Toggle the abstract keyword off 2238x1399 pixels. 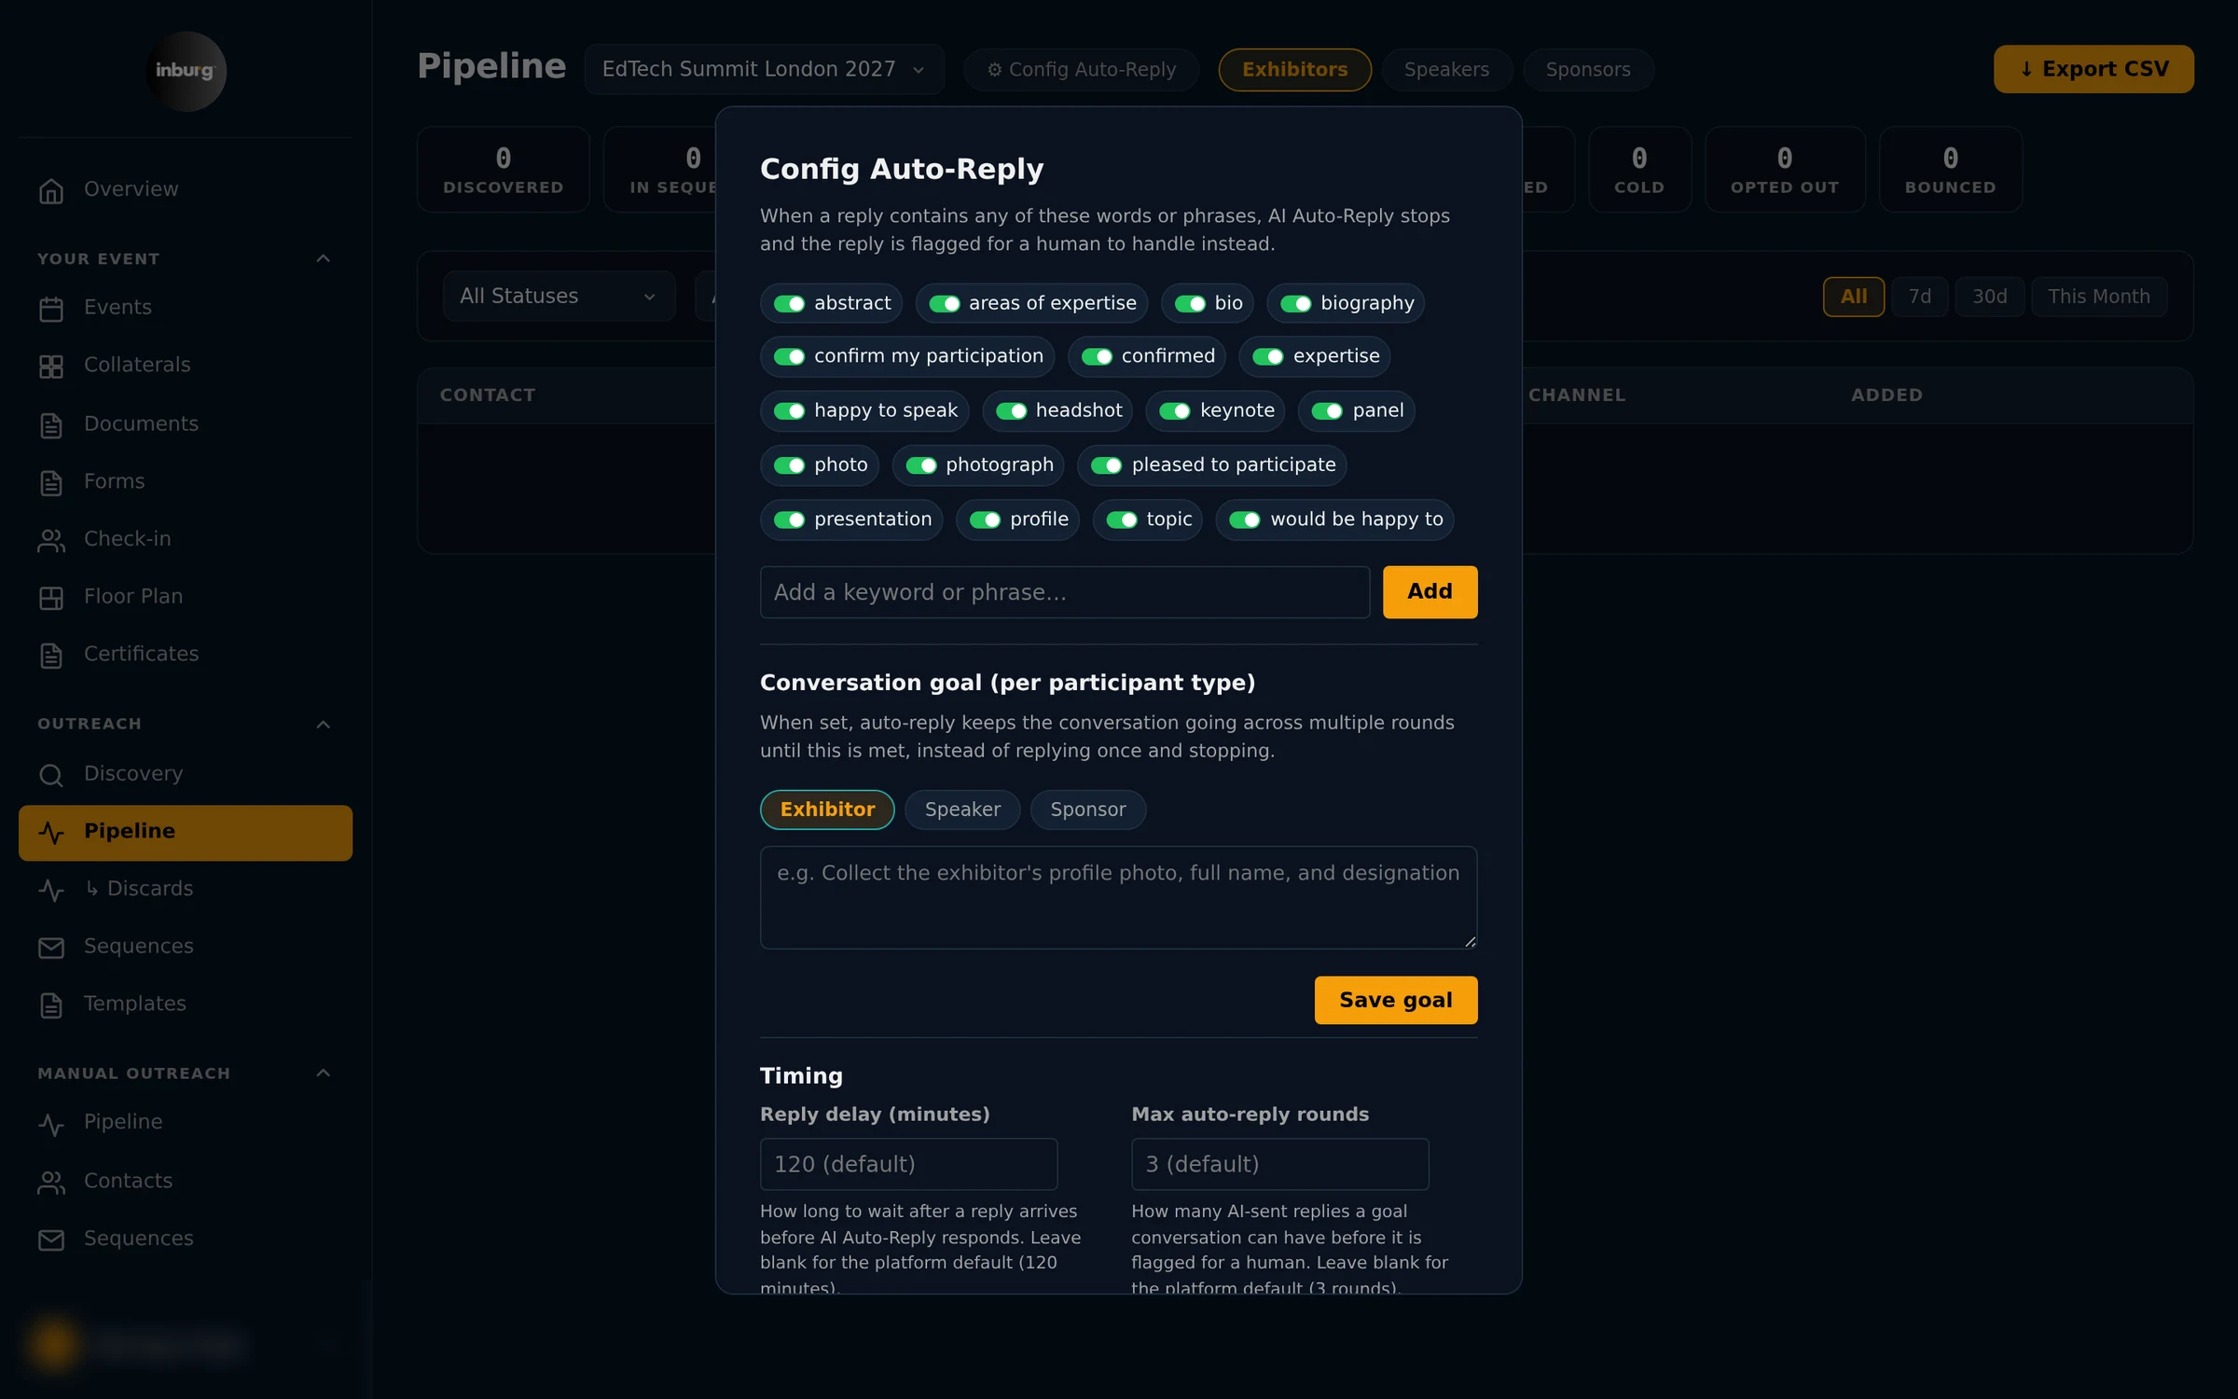[x=789, y=304]
